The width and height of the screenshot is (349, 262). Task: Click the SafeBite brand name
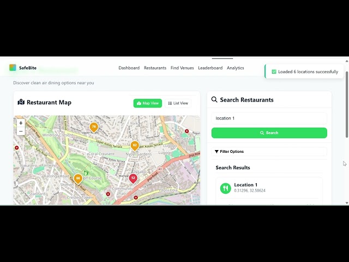28,68
